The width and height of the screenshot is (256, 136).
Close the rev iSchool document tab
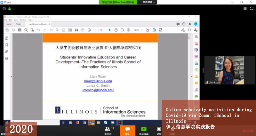tap(49, 24)
